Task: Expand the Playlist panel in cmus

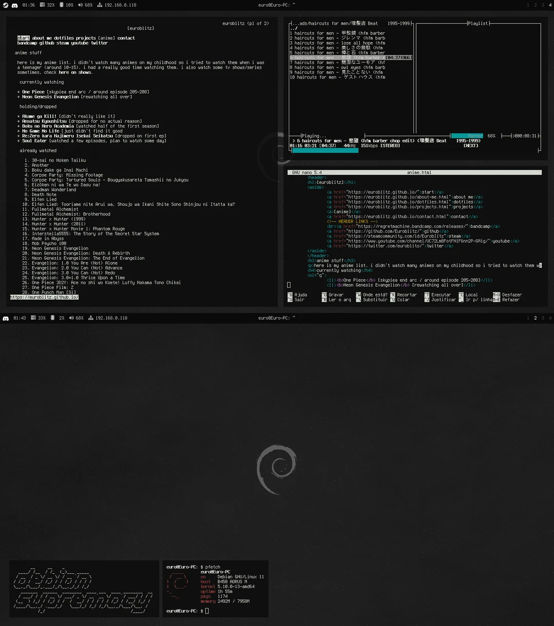Action: (x=478, y=23)
